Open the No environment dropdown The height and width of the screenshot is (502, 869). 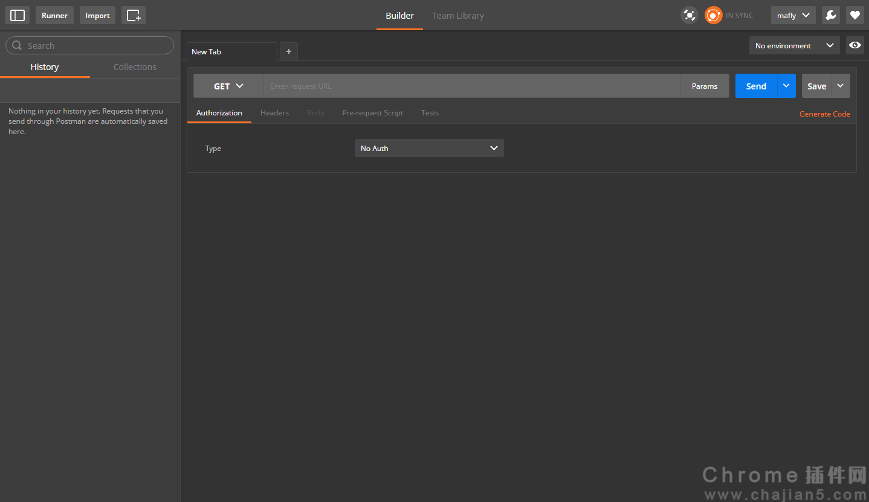pyautogui.click(x=794, y=45)
